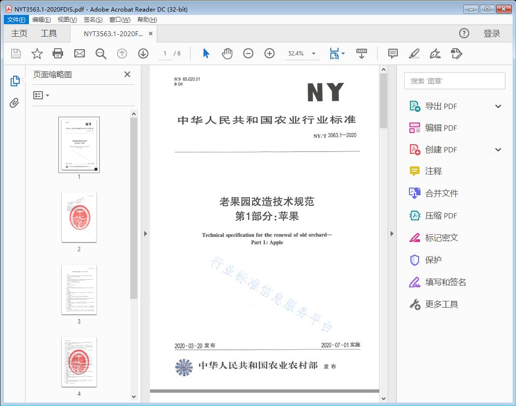Open thumbnail options dropdown menu
This screenshot has height=406, width=516.
(x=41, y=95)
